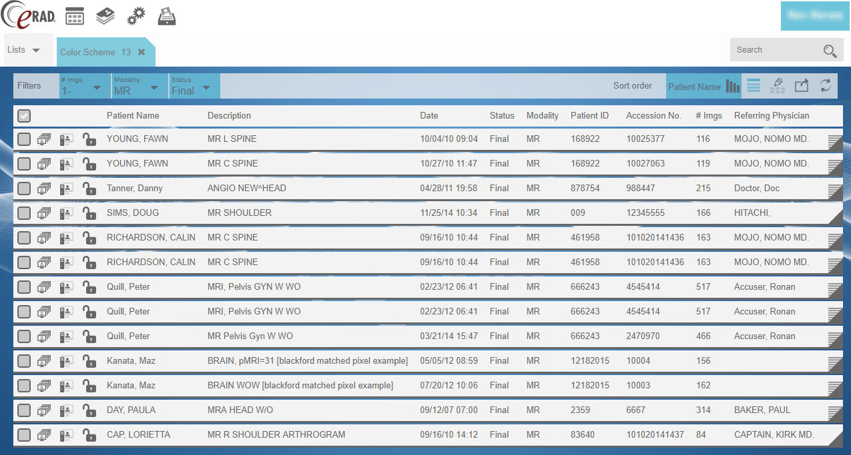Viewport: 851px width, 455px height.
Task: Expand the # Imgs filter dropdown
Action: 81,87
